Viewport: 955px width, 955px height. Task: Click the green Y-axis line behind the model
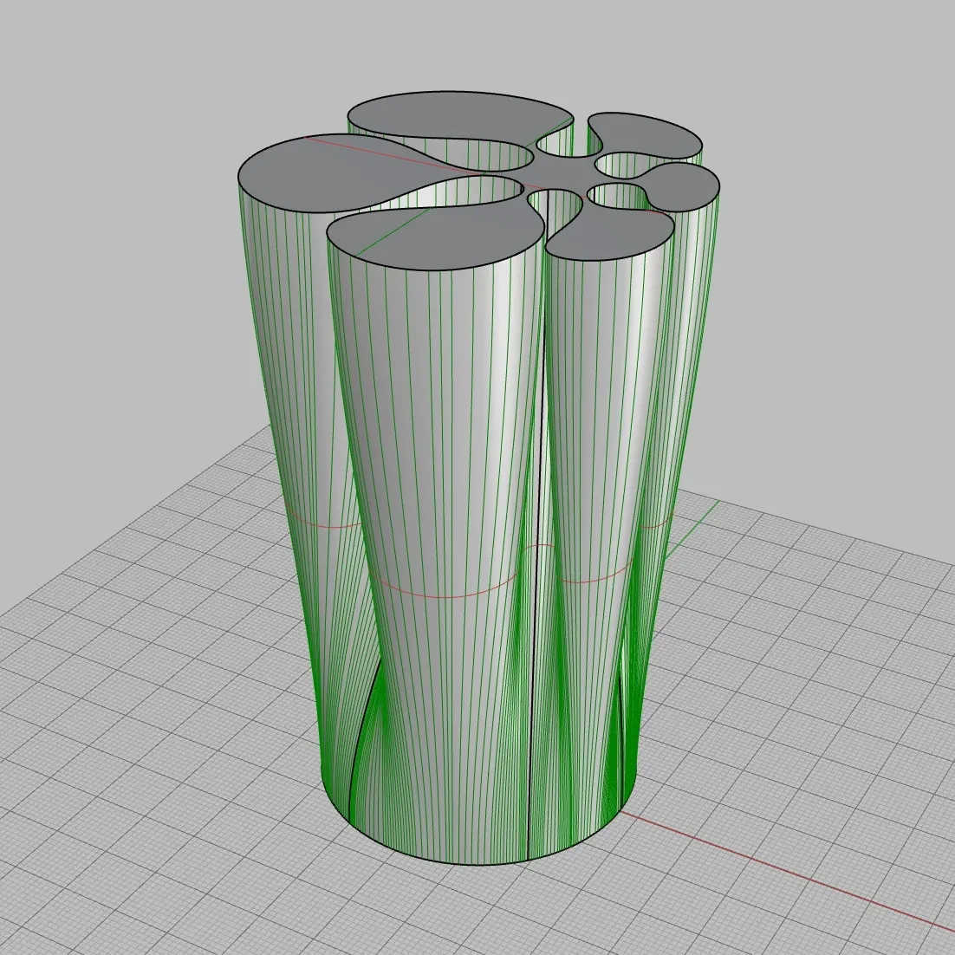tap(692, 529)
